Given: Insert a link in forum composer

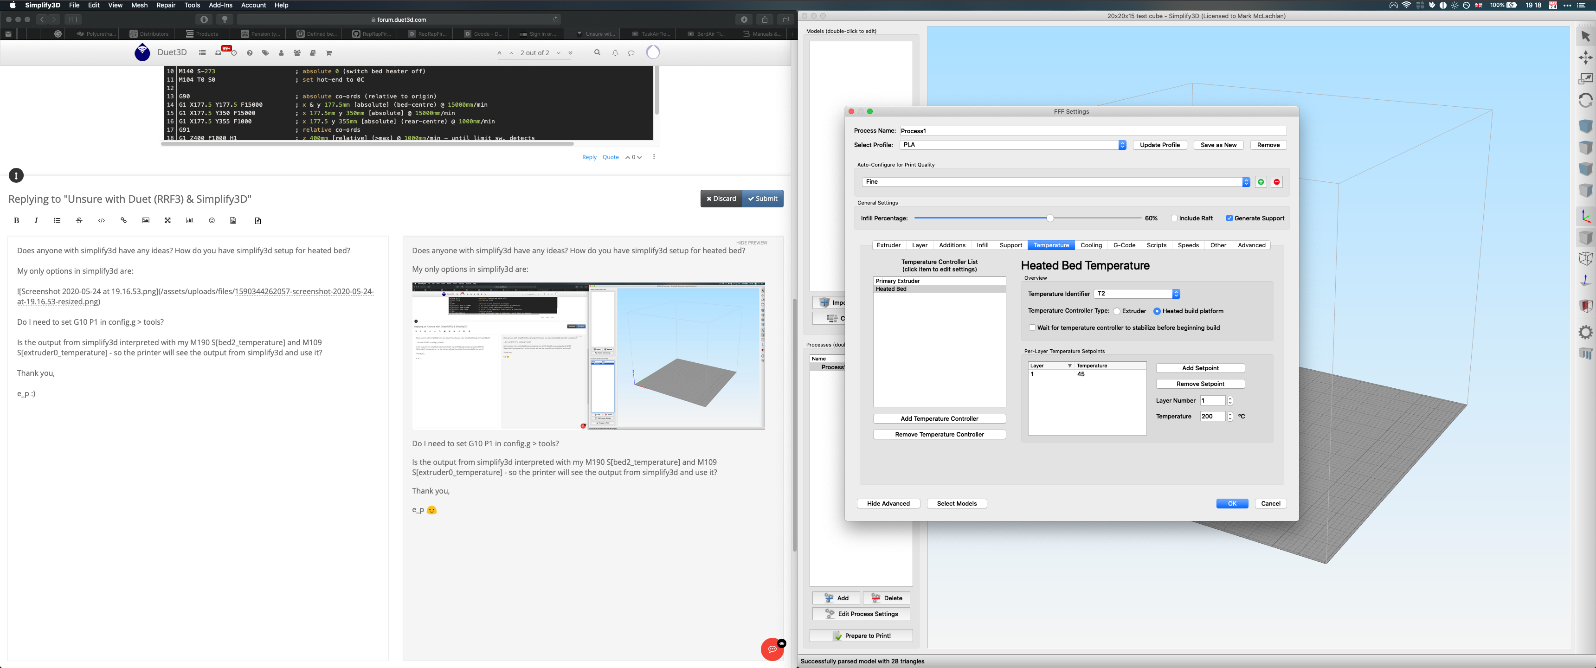Looking at the screenshot, I should tap(123, 221).
